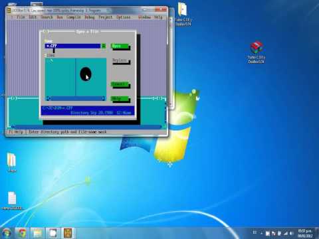Open the Run menu

point(60,17)
